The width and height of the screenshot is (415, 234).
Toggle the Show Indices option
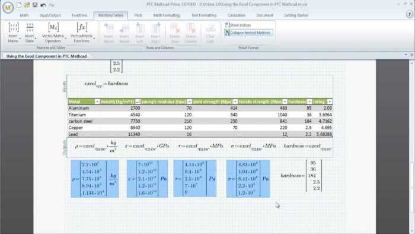(x=238, y=25)
